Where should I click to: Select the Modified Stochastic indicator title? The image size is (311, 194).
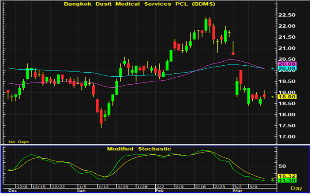tap(139, 149)
